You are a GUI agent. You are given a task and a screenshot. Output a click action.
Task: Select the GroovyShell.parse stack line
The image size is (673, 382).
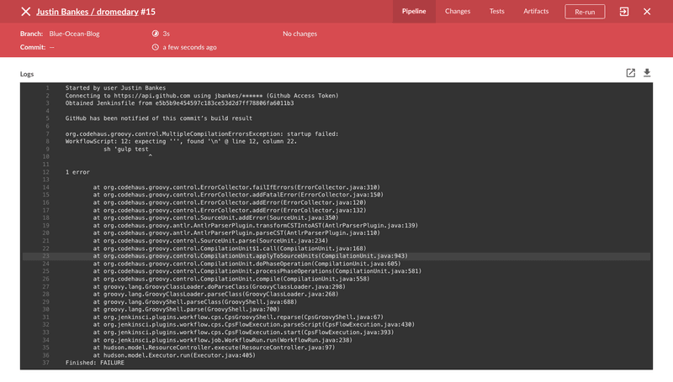(x=186, y=309)
